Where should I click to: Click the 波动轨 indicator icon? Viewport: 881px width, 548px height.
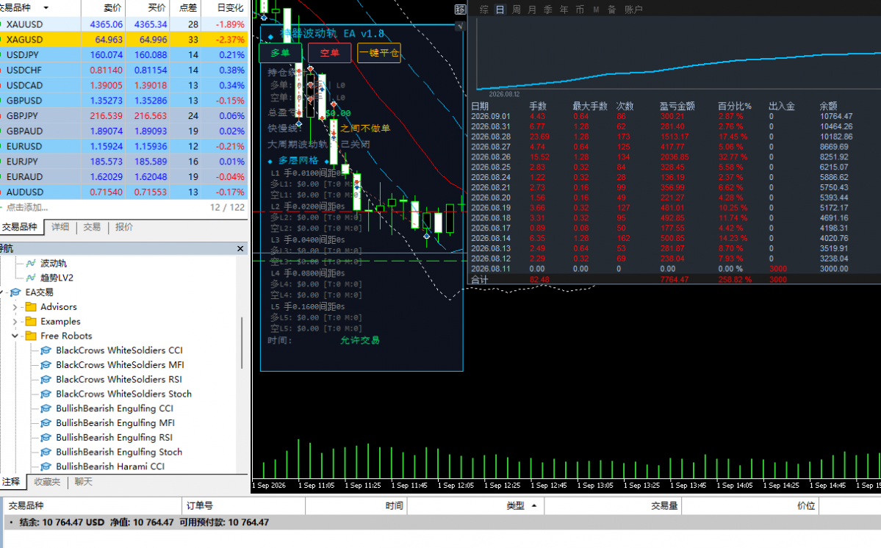coord(31,263)
